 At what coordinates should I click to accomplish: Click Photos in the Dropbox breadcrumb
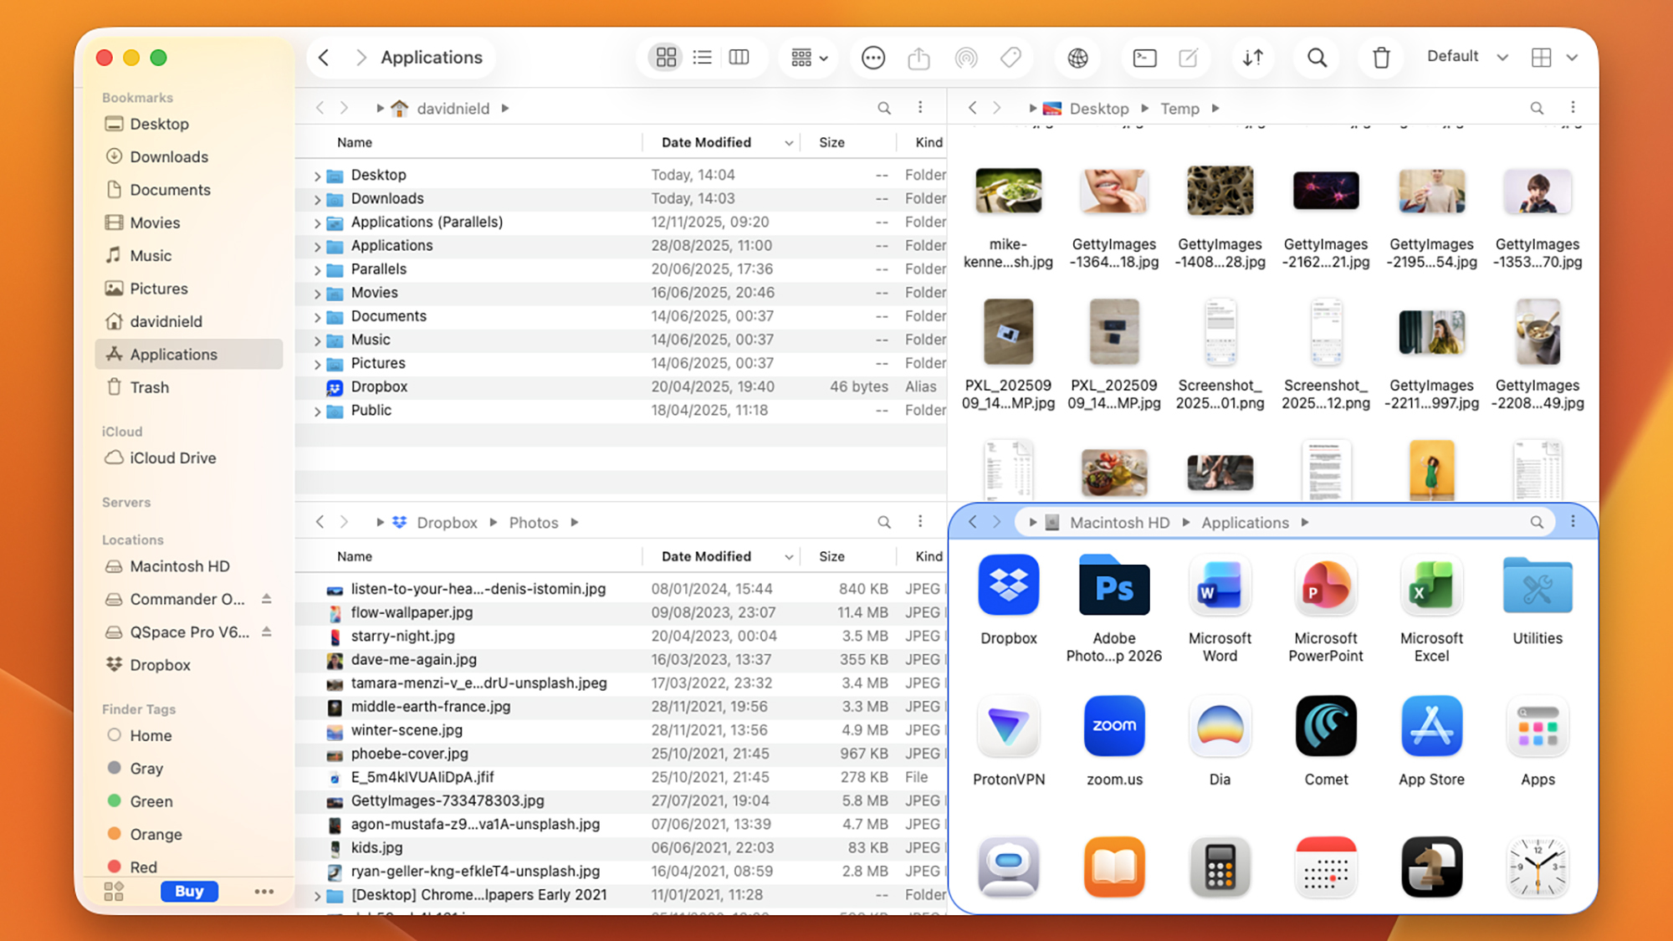click(x=533, y=523)
